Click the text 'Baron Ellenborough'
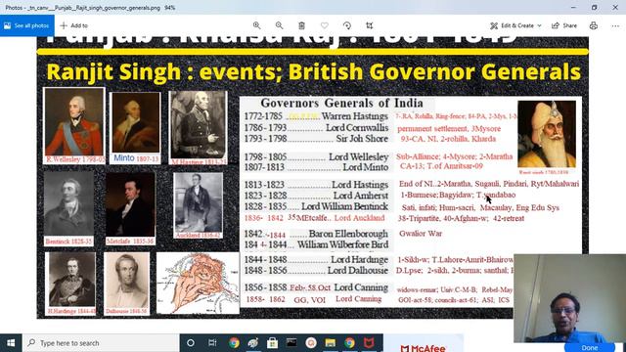 [348, 234]
